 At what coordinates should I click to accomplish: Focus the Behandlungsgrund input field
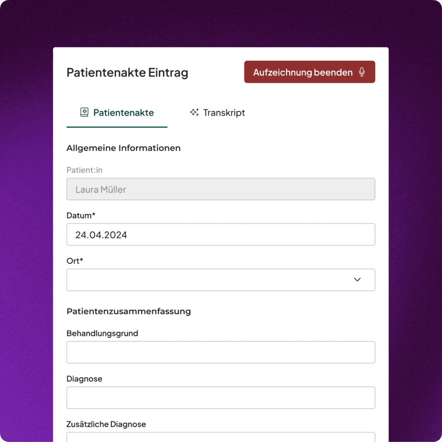[x=221, y=352]
